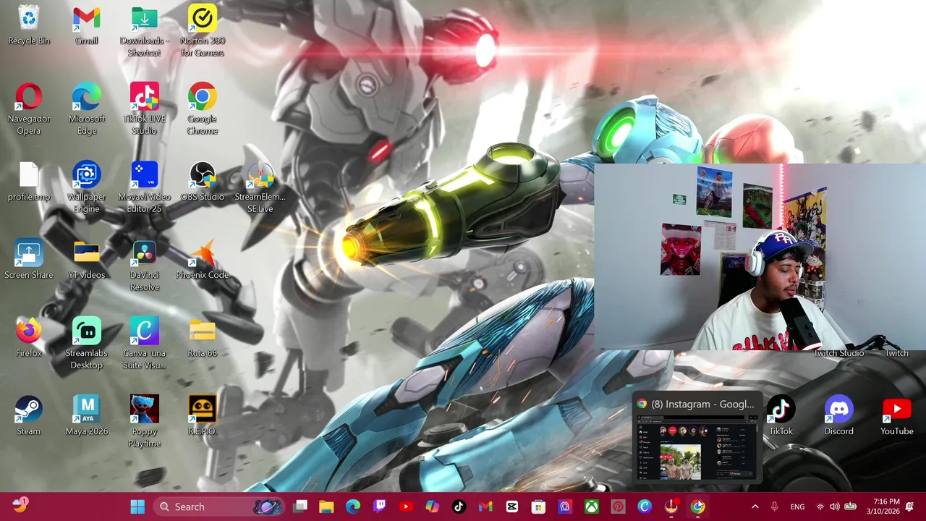Launch the Poppy Playtime game
The image size is (926, 521).
tap(145, 422)
